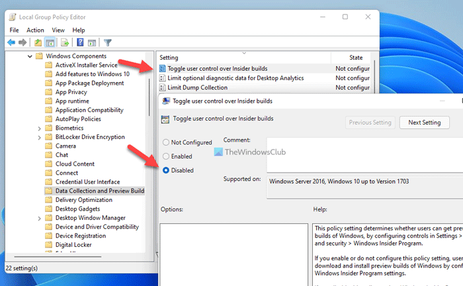
Task: Select Cloud Content in tree
Action: point(75,164)
